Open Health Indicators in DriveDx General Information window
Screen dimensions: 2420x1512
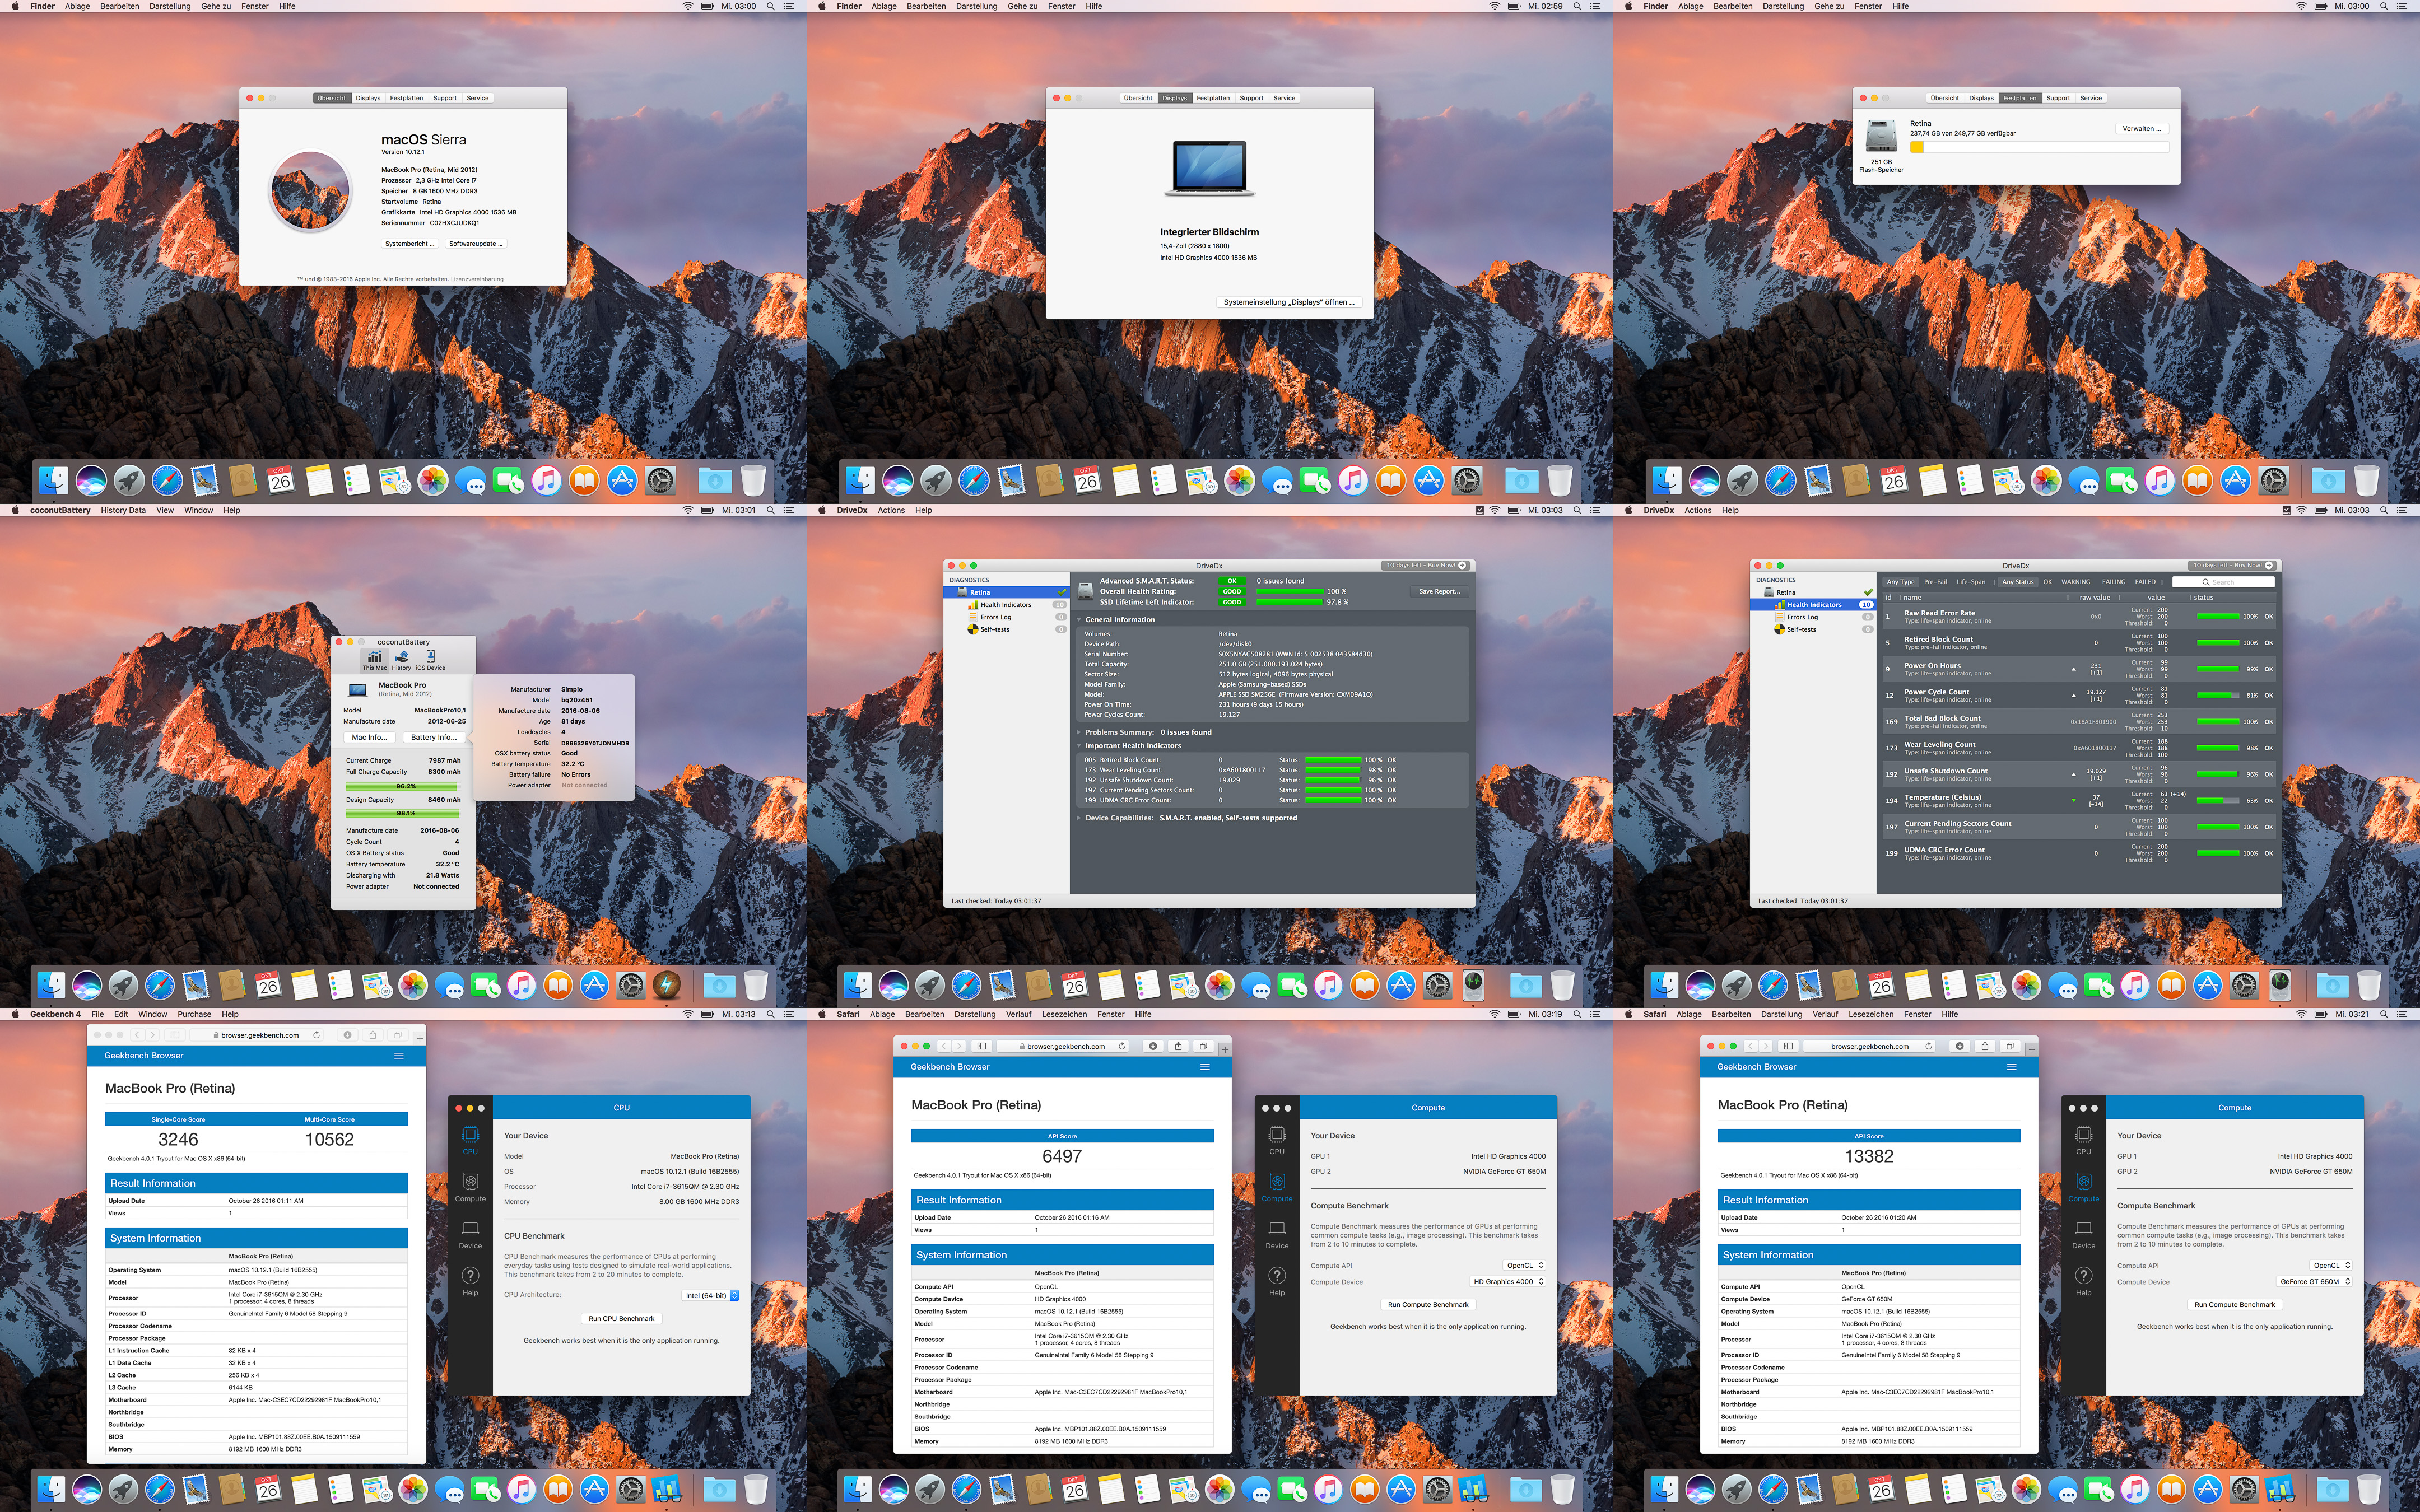1005,605
